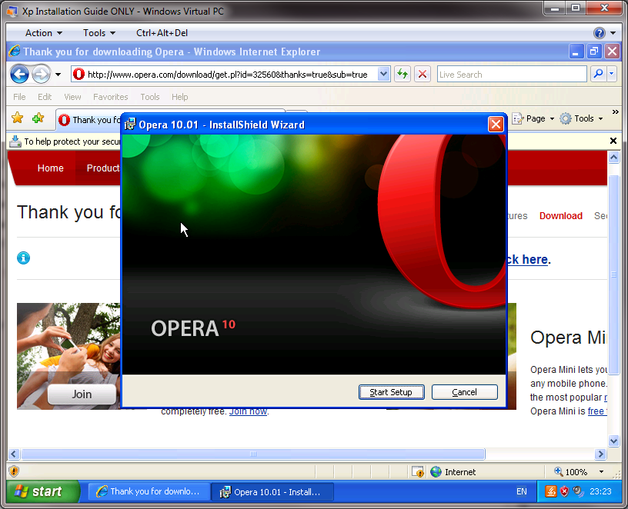
Task: Click the popup blocker status icon
Action: tap(418, 472)
